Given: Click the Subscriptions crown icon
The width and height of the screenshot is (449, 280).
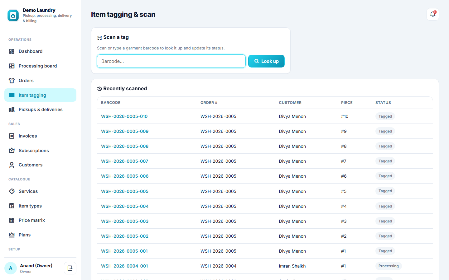Looking at the screenshot, I should click(12, 151).
